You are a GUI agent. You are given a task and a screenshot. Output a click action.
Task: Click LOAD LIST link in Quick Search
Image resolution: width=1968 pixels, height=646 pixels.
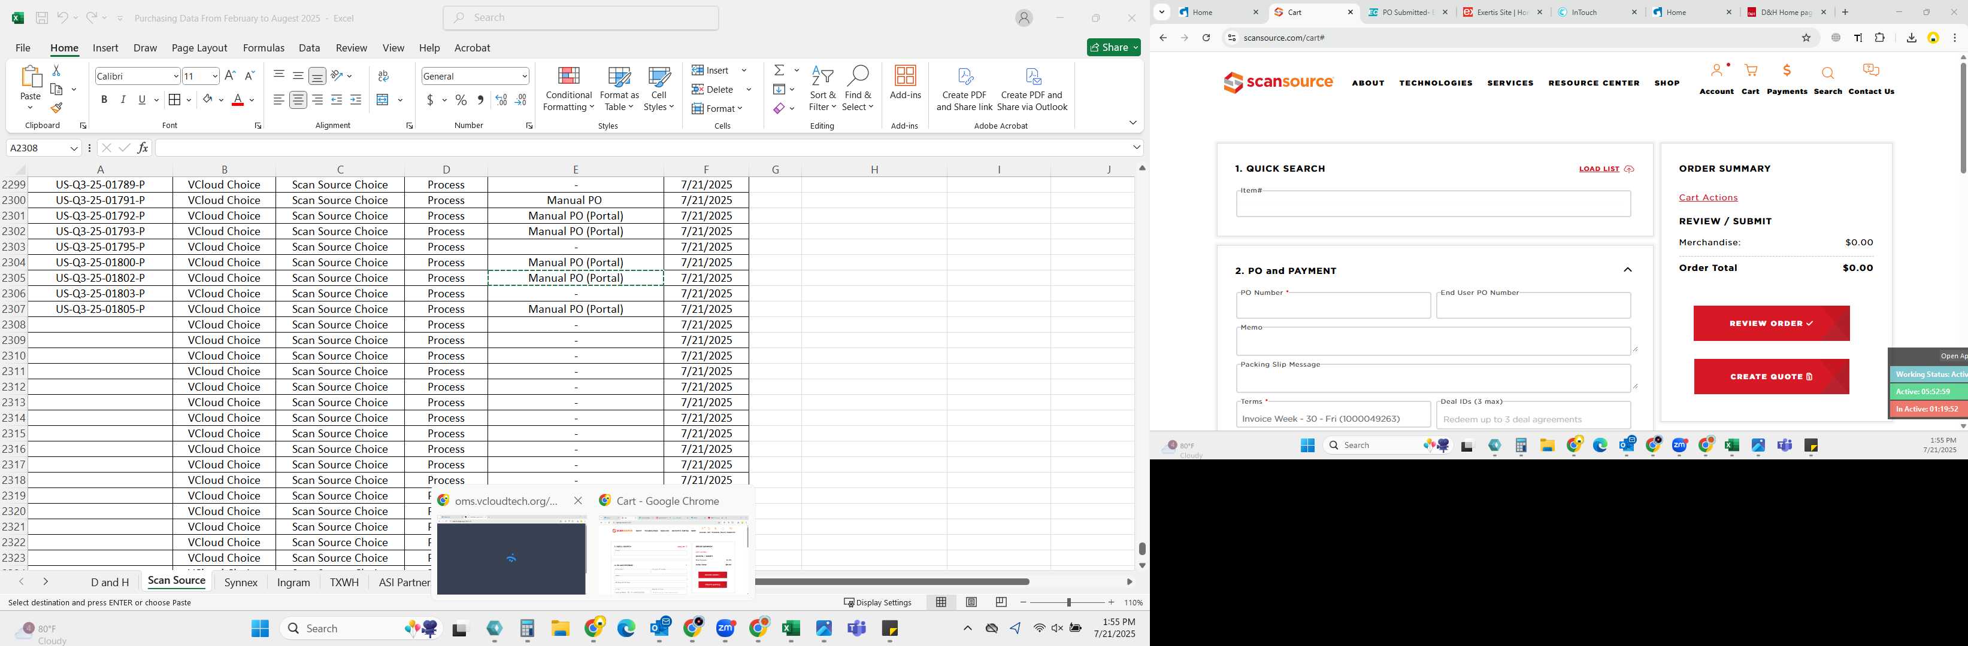(x=1607, y=169)
